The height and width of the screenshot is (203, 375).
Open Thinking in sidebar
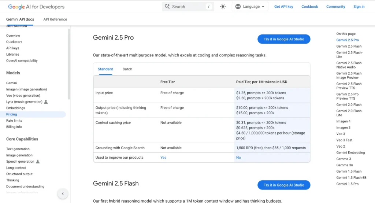[x=13, y=180]
